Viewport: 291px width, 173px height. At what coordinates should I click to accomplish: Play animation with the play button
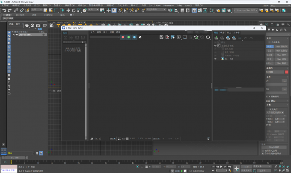coord(221,167)
